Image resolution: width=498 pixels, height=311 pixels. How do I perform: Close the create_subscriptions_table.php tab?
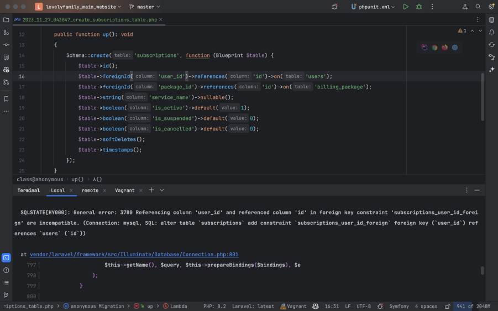(x=161, y=20)
